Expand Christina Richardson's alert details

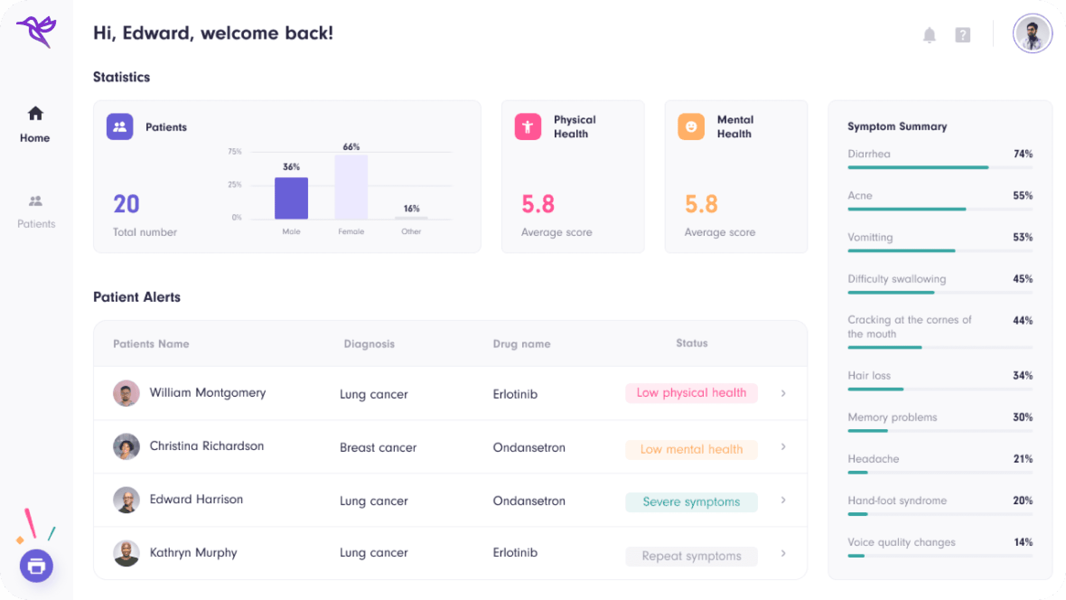[x=783, y=447]
